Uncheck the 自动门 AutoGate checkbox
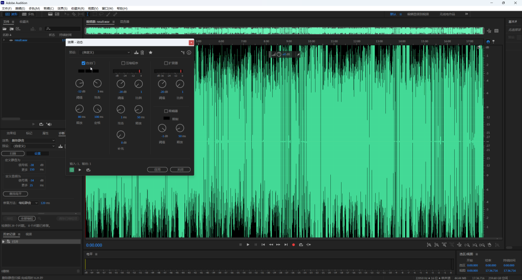 83,63
